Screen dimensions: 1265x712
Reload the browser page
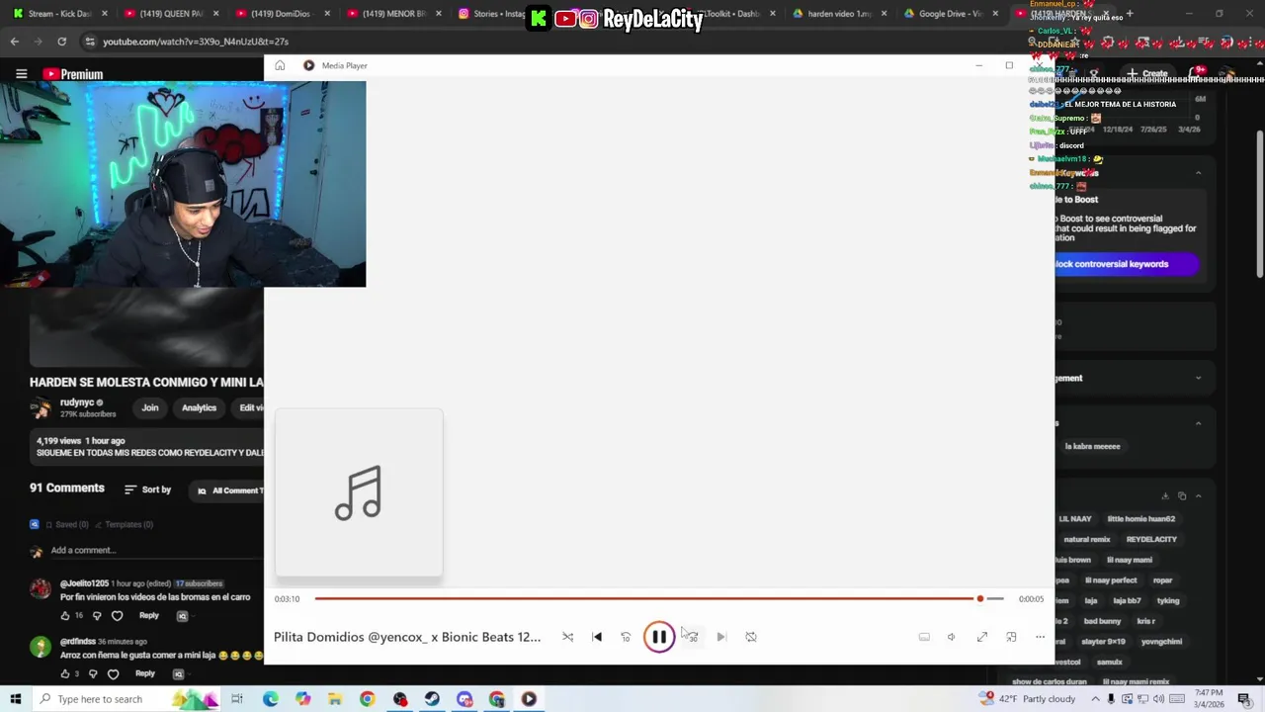(61, 42)
